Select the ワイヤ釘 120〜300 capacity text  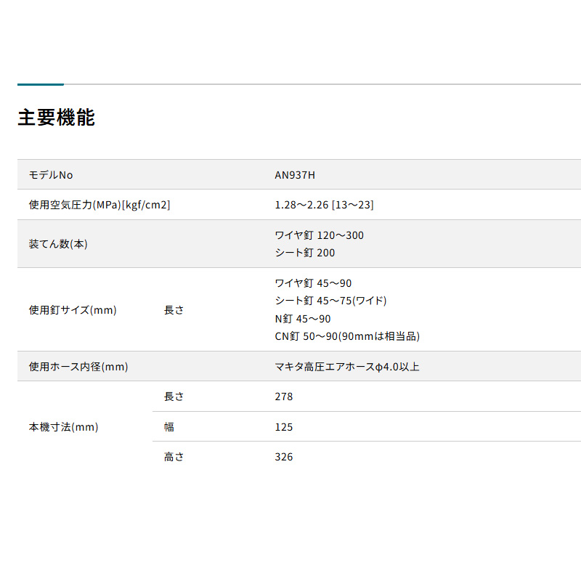[319, 235]
